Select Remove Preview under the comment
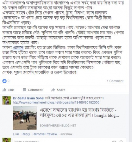Viewport: 132px width, 142px height. [45, 134]
